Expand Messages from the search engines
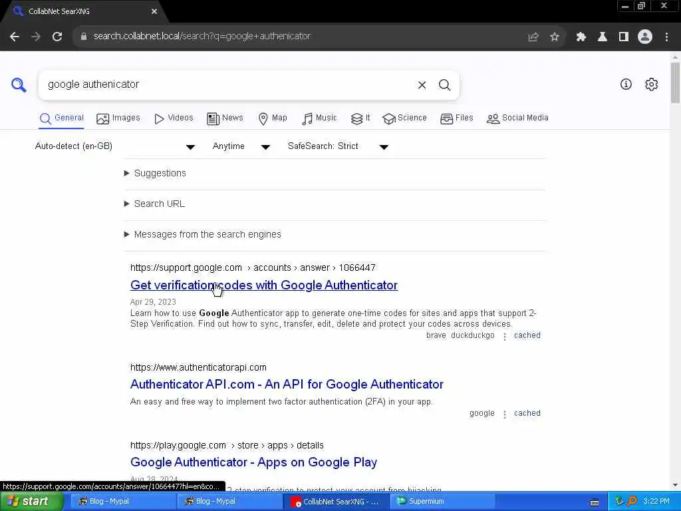The image size is (681, 511). point(203,235)
